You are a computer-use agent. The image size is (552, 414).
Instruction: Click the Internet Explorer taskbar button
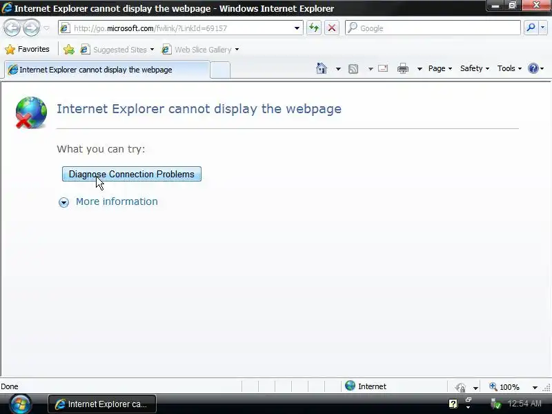tap(102, 404)
